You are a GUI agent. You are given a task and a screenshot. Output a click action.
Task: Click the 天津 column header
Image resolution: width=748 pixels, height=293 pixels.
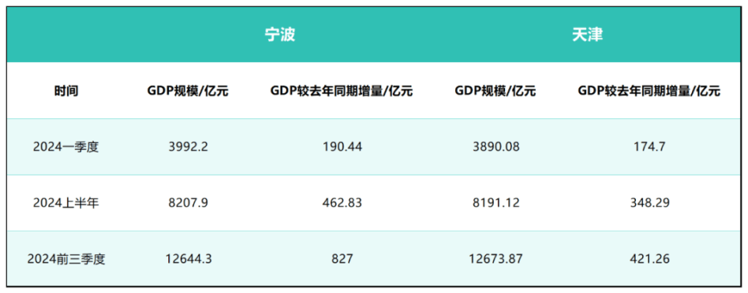click(x=587, y=36)
